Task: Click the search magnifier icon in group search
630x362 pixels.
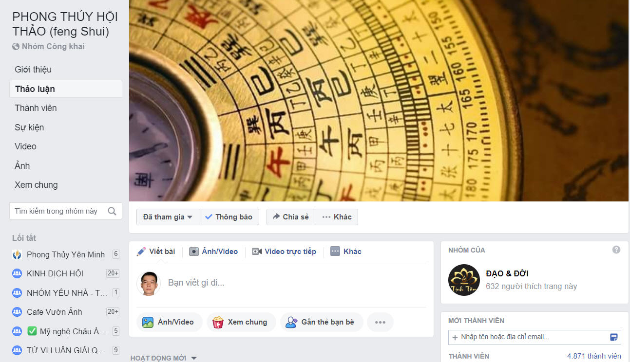Action: (112, 211)
